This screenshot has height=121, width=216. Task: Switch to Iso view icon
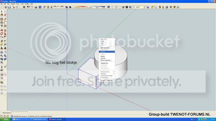coord(45,7)
